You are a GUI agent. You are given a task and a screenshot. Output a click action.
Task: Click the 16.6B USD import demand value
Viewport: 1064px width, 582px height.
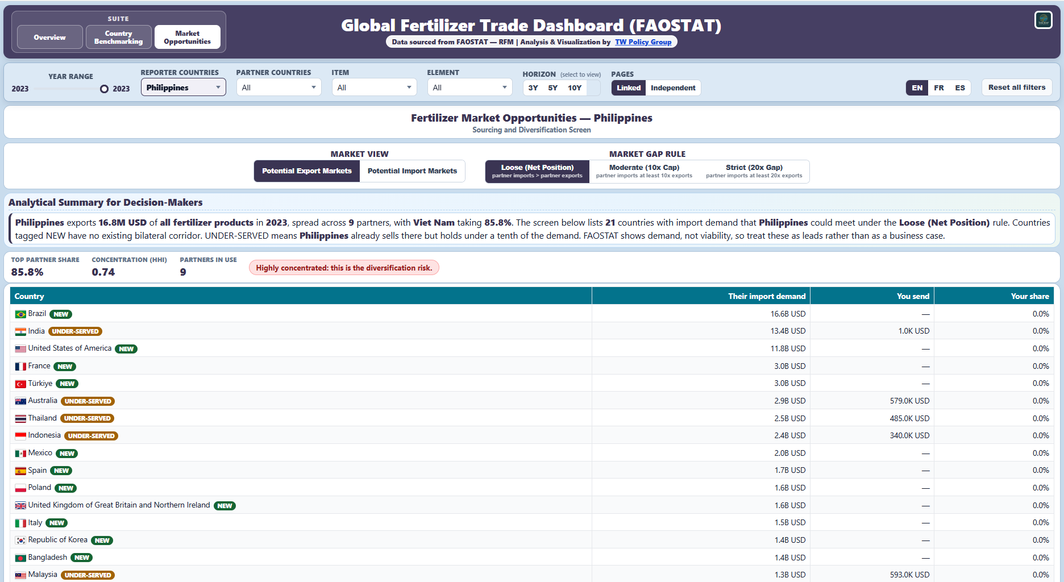788,314
